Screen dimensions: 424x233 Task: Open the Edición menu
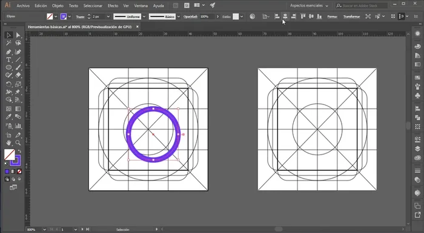click(41, 5)
